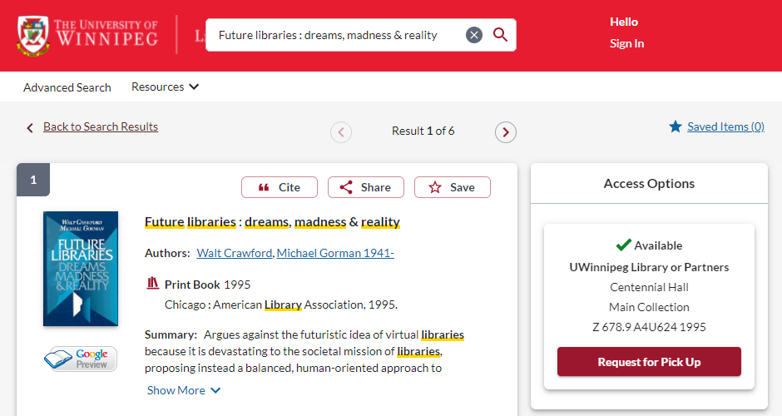Click the Cite button

280,187
